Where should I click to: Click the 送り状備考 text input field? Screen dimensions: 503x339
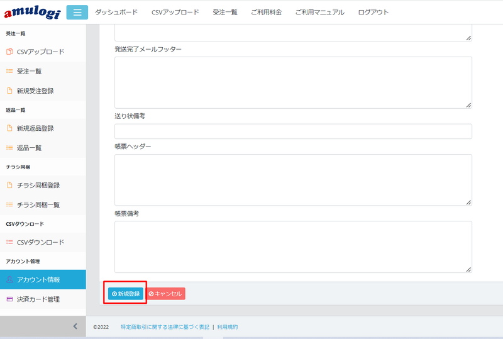pos(293,131)
